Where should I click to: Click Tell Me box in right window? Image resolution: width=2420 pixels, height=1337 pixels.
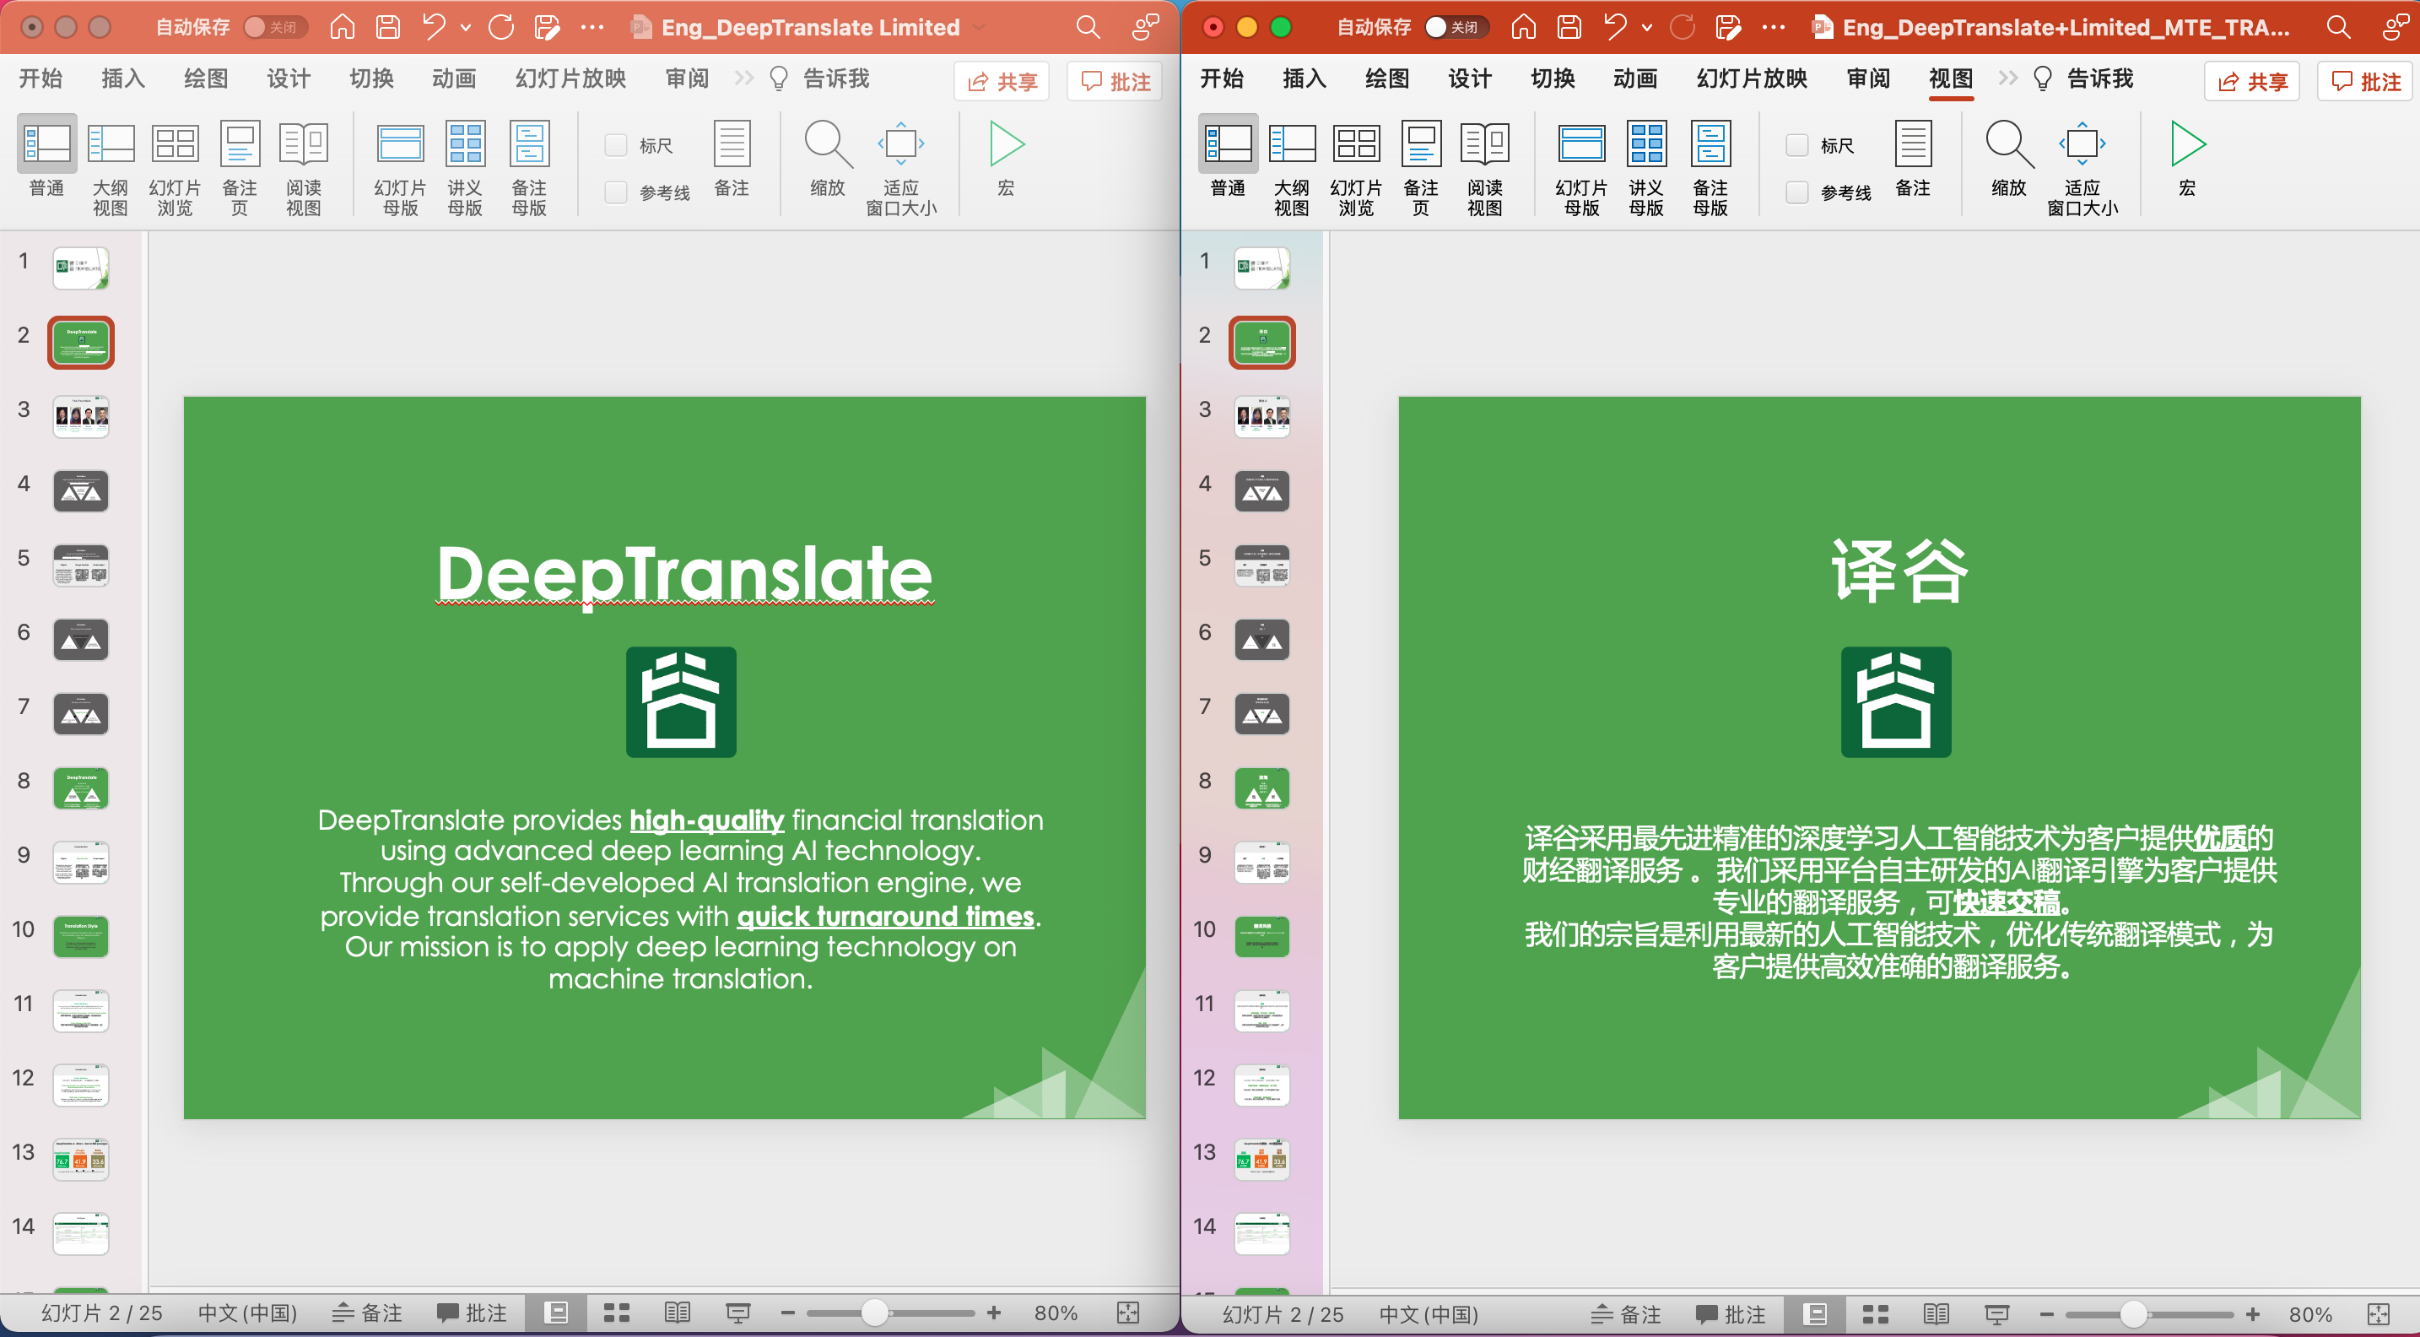(2082, 78)
